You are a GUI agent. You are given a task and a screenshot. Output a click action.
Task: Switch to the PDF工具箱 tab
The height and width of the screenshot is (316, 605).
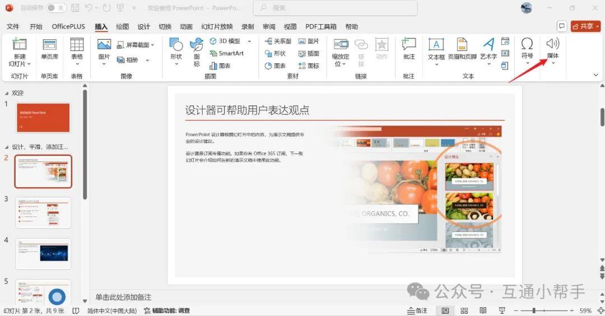pyautogui.click(x=320, y=27)
